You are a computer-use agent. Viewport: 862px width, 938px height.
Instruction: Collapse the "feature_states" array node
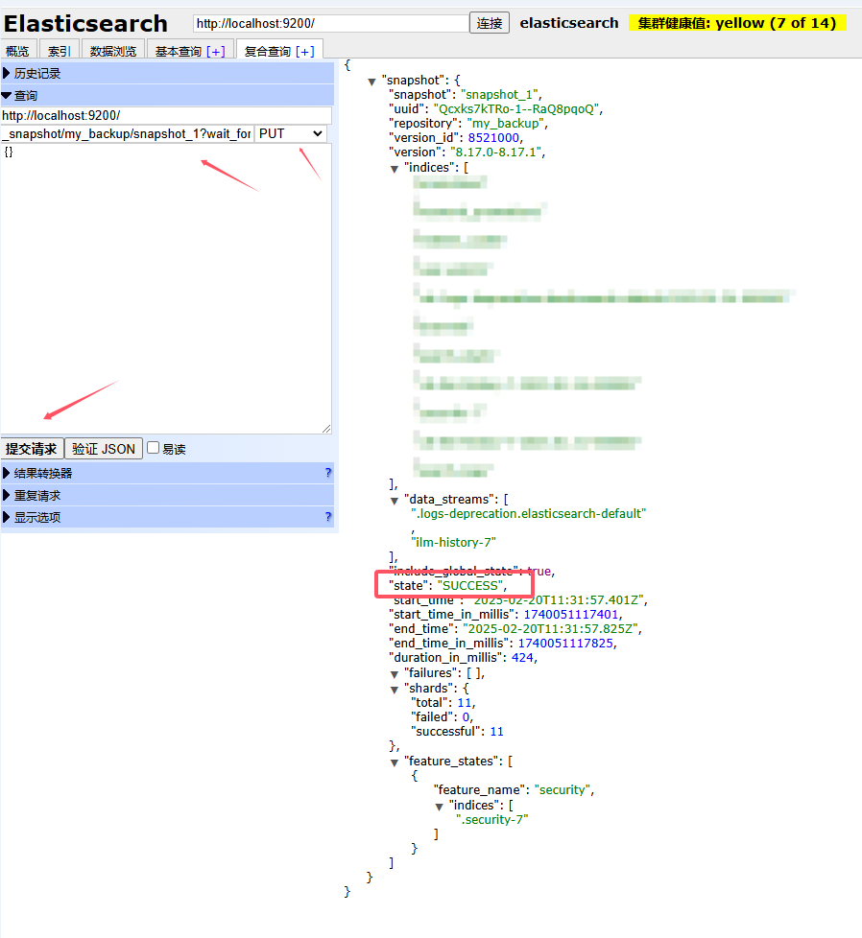(x=394, y=762)
